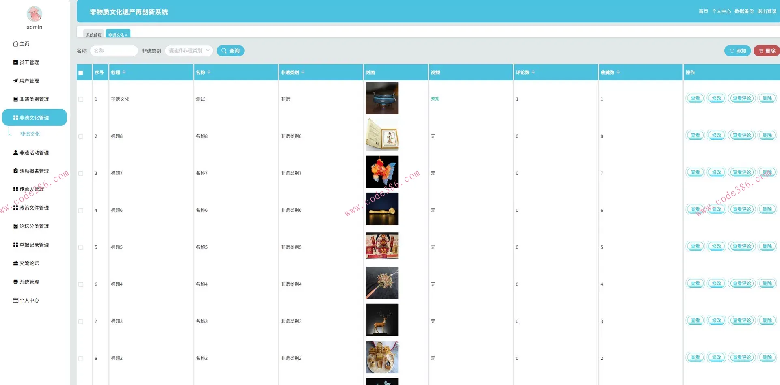Switch to 系统首页 tab
The height and width of the screenshot is (385, 780).
coord(94,34)
